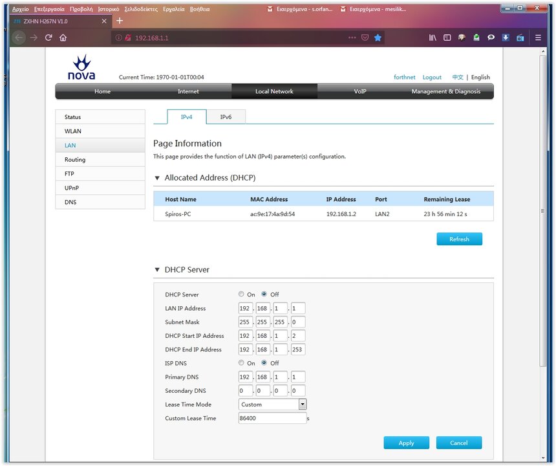Open the VoIP navigation tab
This screenshot has height=466, width=556.
[360, 91]
